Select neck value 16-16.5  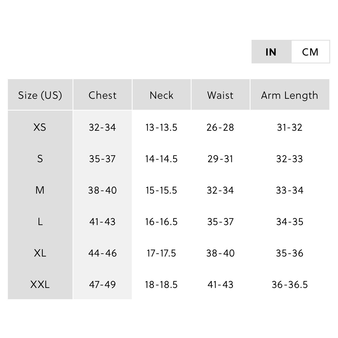[x=161, y=222]
